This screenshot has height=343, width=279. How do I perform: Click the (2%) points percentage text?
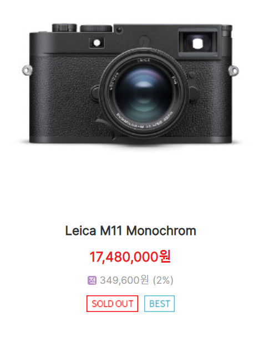pyautogui.click(x=163, y=280)
